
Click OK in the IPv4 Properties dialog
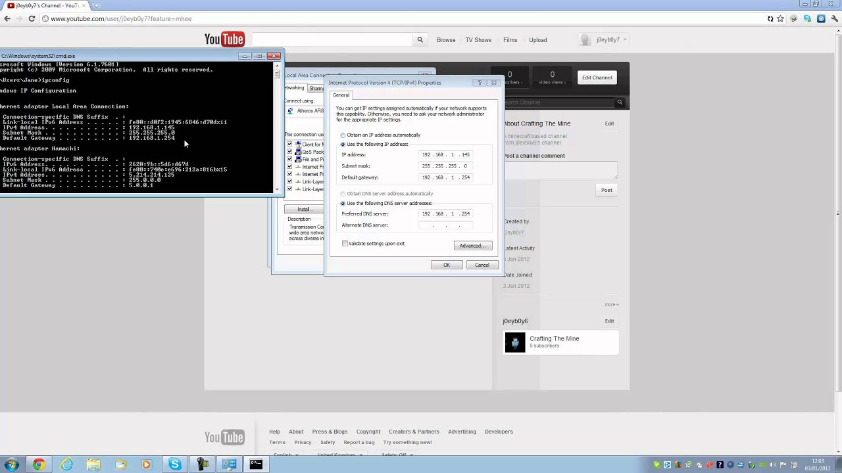(x=446, y=265)
